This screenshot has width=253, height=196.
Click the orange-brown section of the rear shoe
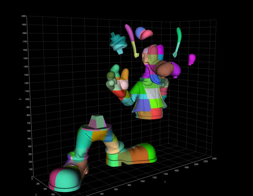point(139,154)
